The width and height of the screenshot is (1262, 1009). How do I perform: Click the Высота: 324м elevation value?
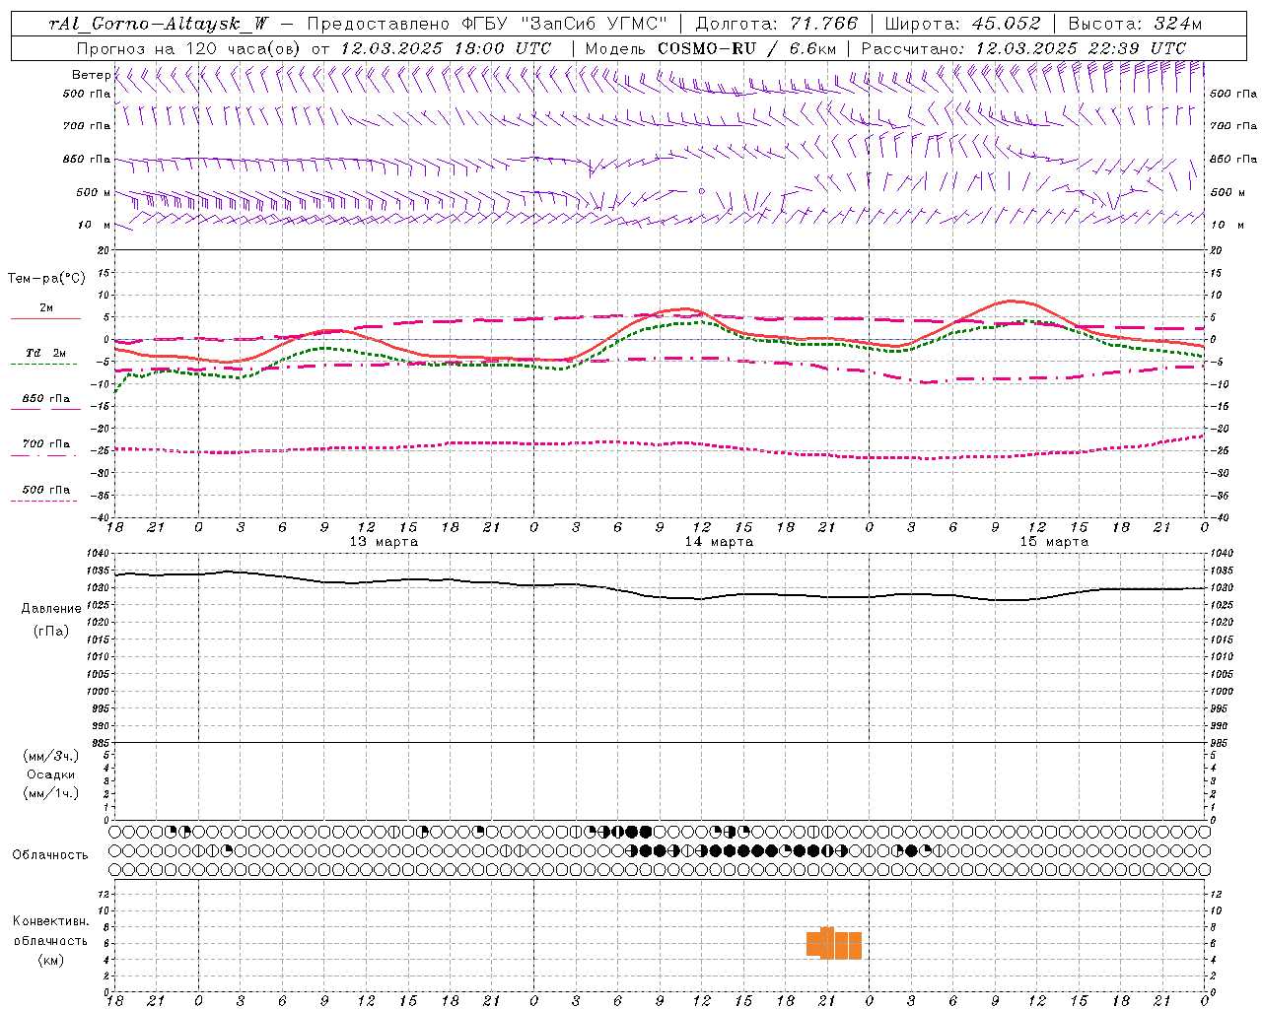(x=1135, y=24)
